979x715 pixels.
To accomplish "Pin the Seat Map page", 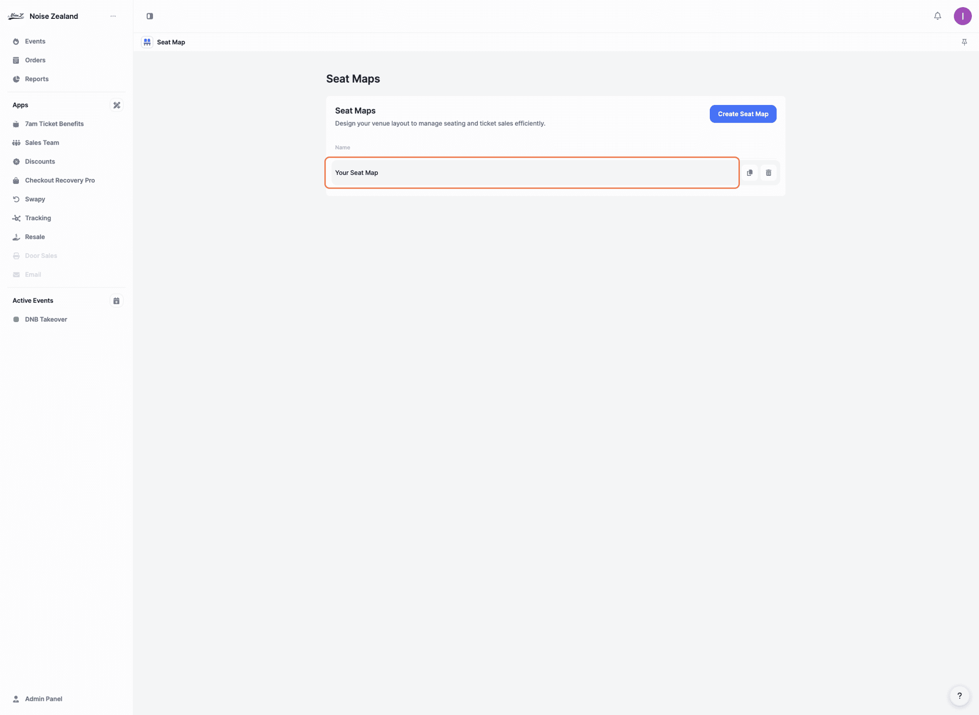I will tap(964, 42).
